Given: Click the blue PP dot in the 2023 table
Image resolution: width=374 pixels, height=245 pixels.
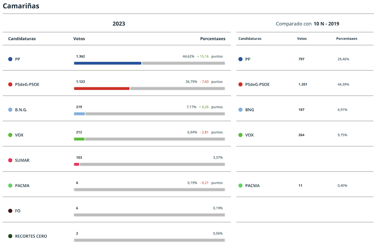Looking at the screenshot, I should [x=10, y=59].
